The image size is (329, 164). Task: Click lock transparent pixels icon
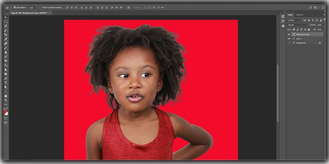pyautogui.click(x=294, y=30)
